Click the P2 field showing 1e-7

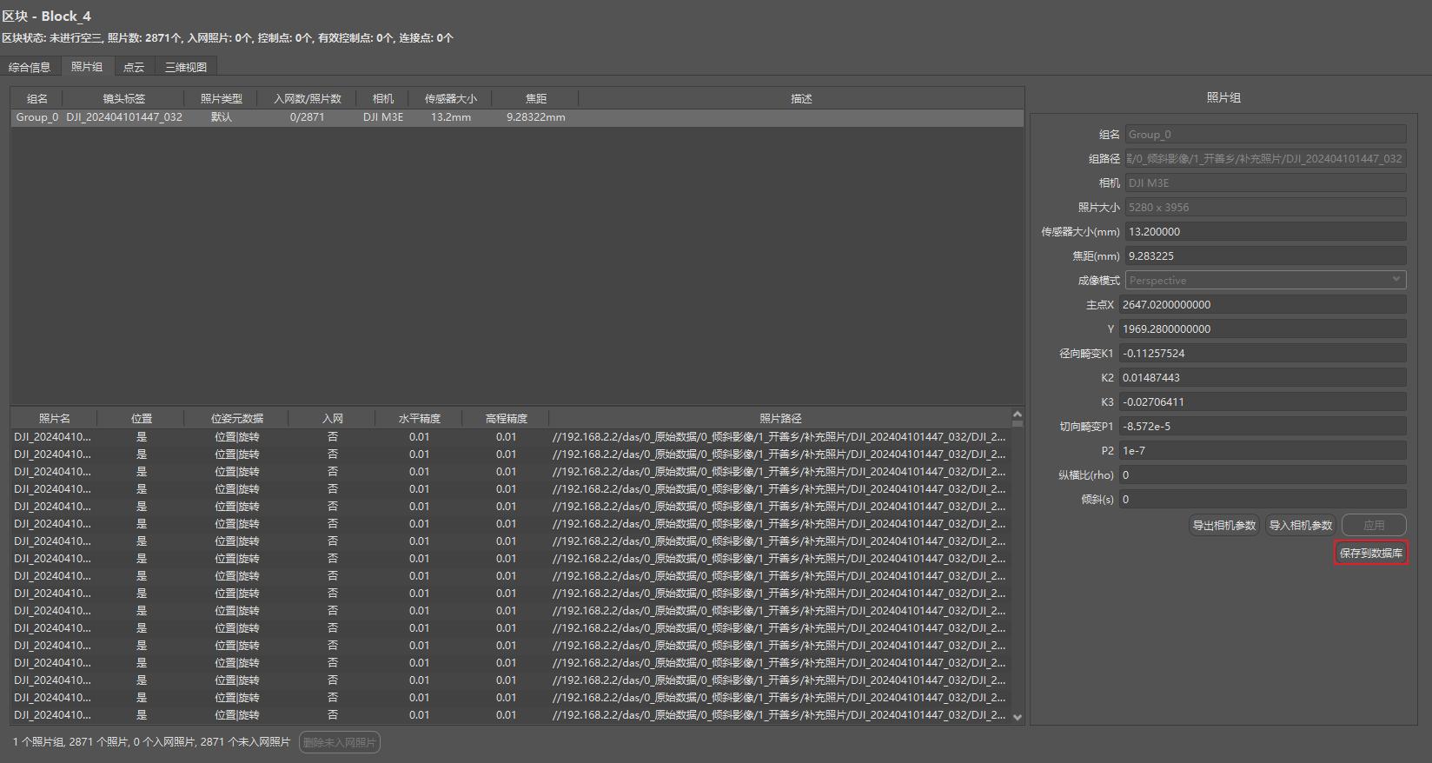1262,450
